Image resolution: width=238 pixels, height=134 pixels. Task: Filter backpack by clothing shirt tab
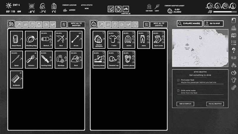click(x=135, y=24)
